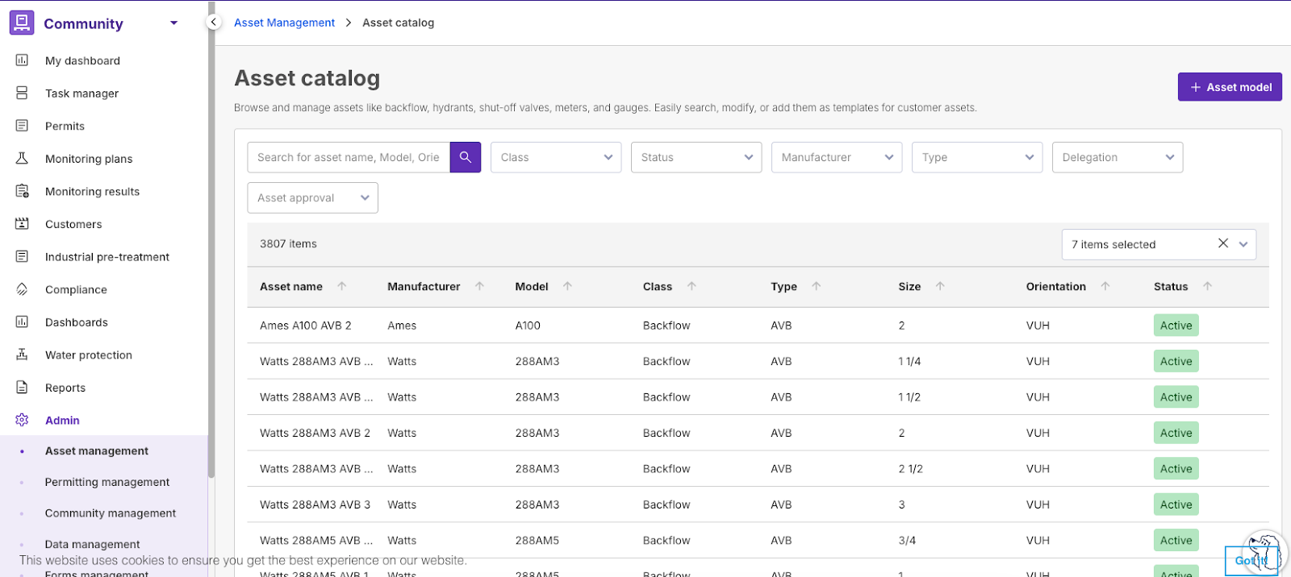This screenshot has width=1291, height=577.
Task: Click the Admin gear icon
Action: click(22, 420)
